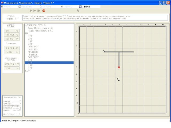Click the icon beside the Образец tab
This screenshot has height=128, width=171.
(x=62, y=7)
